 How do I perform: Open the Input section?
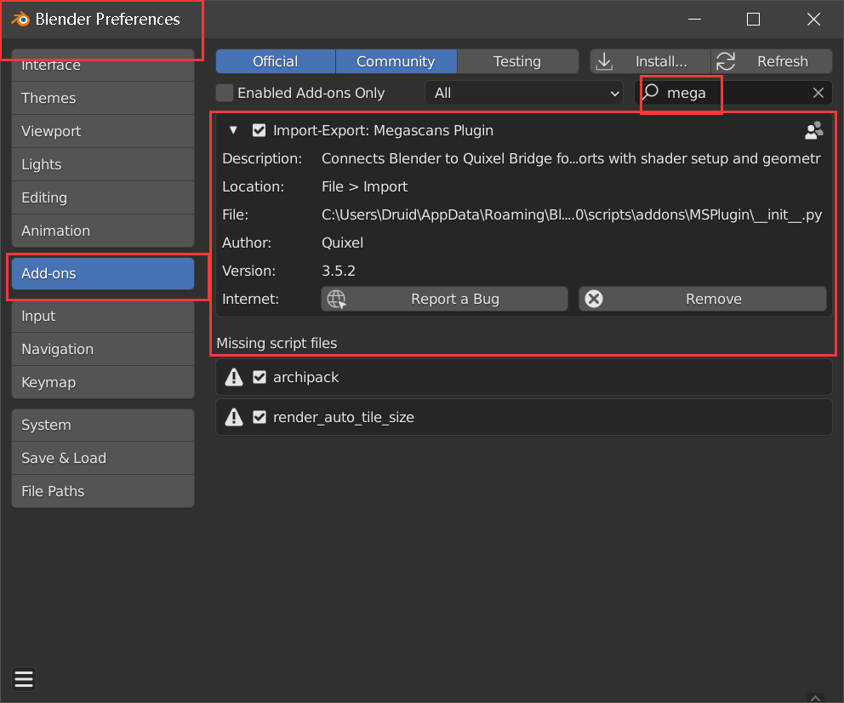[103, 316]
